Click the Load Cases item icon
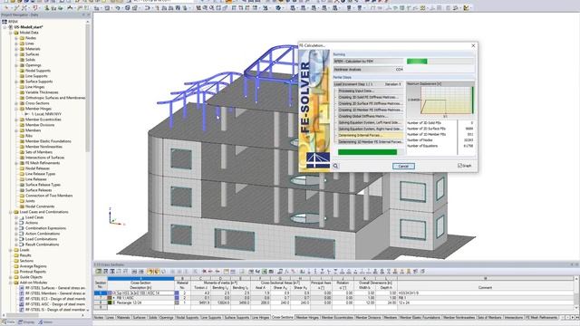The image size is (580, 326). point(22,217)
